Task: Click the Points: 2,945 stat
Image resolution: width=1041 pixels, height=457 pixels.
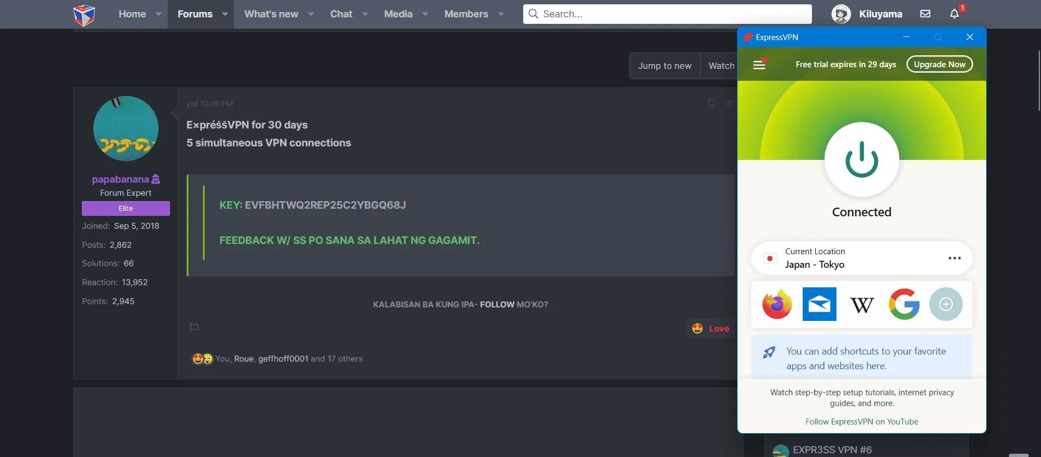Action: click(x=108, y=301)
